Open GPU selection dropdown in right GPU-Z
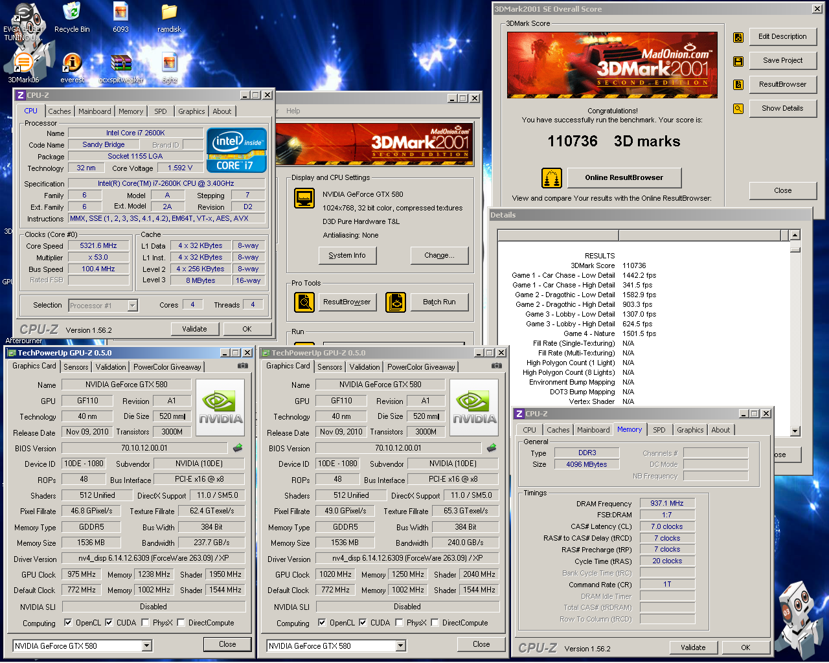This screenshot has height=663, width=829. pyautogui.click(x=401, y=646)
